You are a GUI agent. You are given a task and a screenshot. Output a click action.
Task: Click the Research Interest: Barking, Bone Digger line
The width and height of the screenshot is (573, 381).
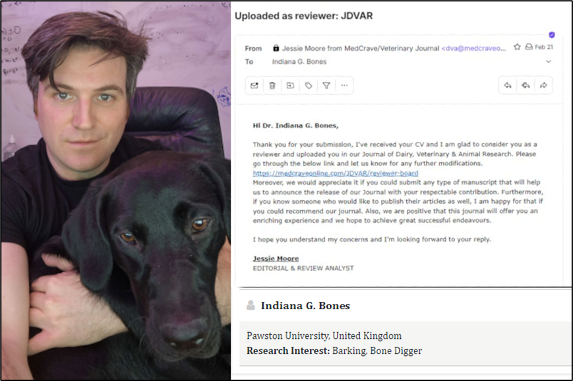tap(334, 351)
